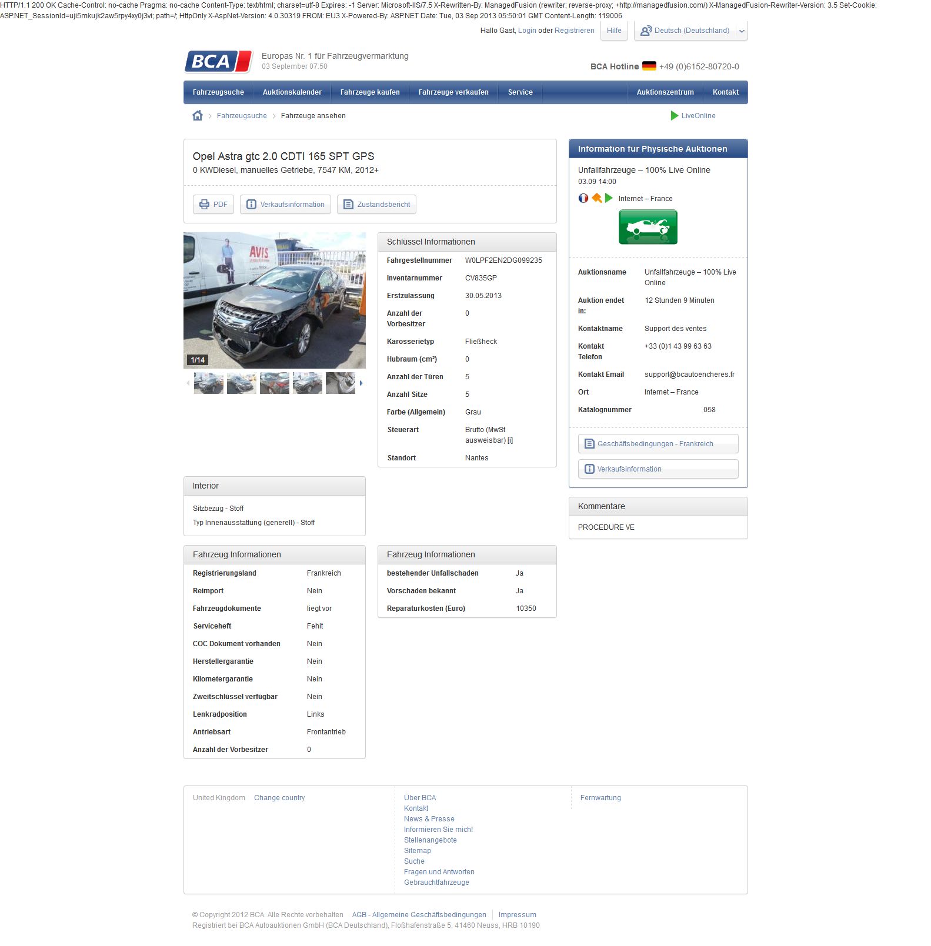Select the first vehicle thumbnail
The image size is (931, 946).
point(209,383)
